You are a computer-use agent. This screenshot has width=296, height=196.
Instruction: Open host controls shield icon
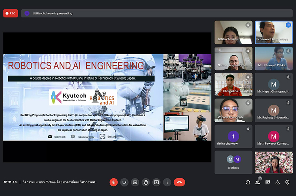pyautogui.click(x=287, y=182)
